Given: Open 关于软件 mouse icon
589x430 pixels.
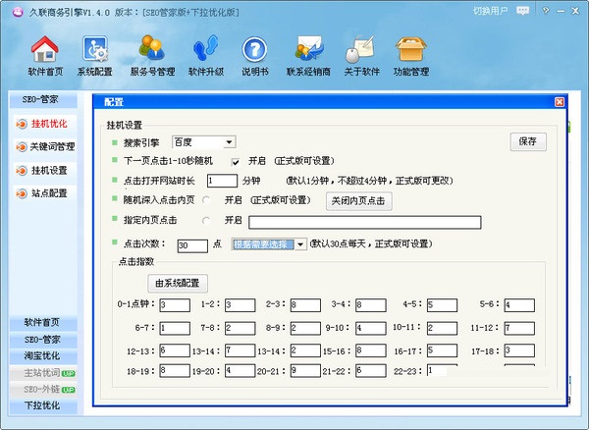Looking at the screenshot, I should (360, 49).
